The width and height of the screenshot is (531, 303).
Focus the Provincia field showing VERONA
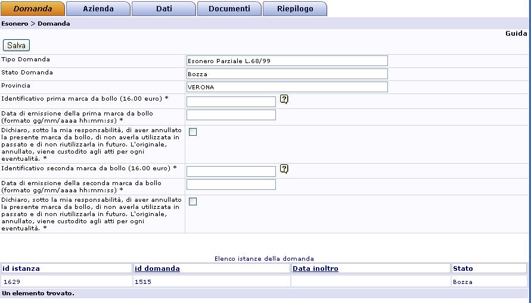click(x=287, y=87)
